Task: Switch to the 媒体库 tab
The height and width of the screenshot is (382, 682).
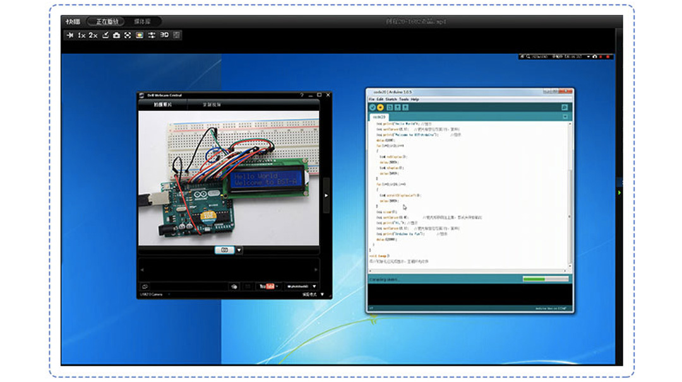Action: click(142, 21)
